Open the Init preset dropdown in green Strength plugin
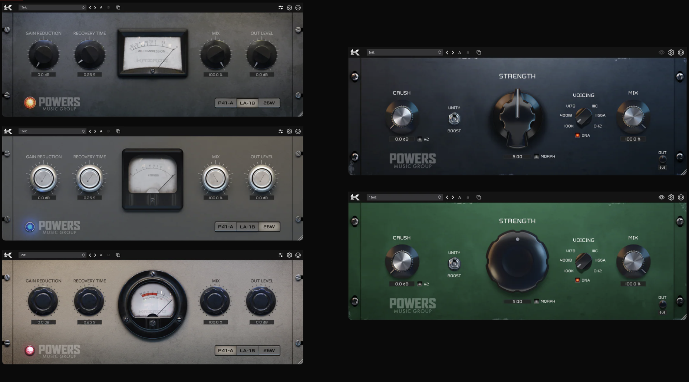Image resolution: width=689 pixels, height=382 pixels. point(405,197)
